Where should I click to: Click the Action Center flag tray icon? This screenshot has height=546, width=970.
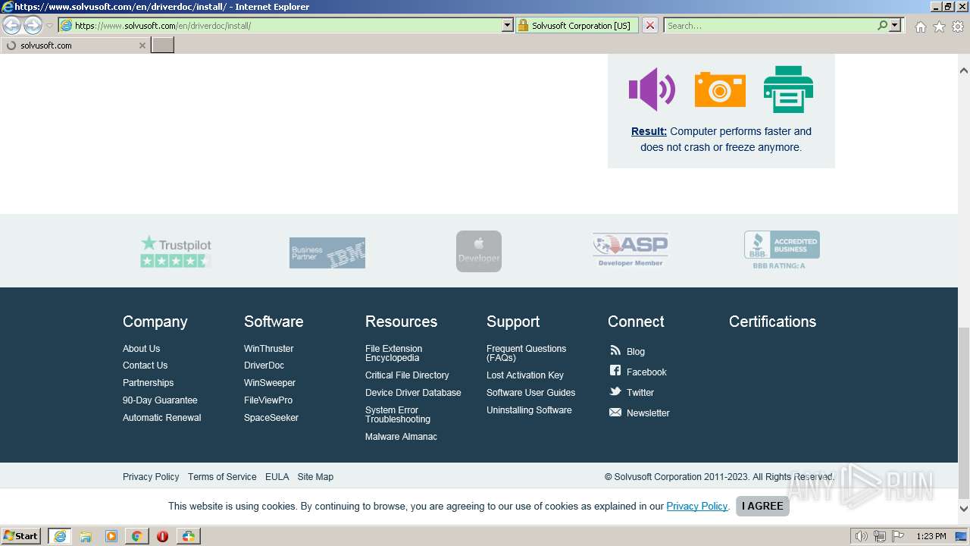pos(897,536)
